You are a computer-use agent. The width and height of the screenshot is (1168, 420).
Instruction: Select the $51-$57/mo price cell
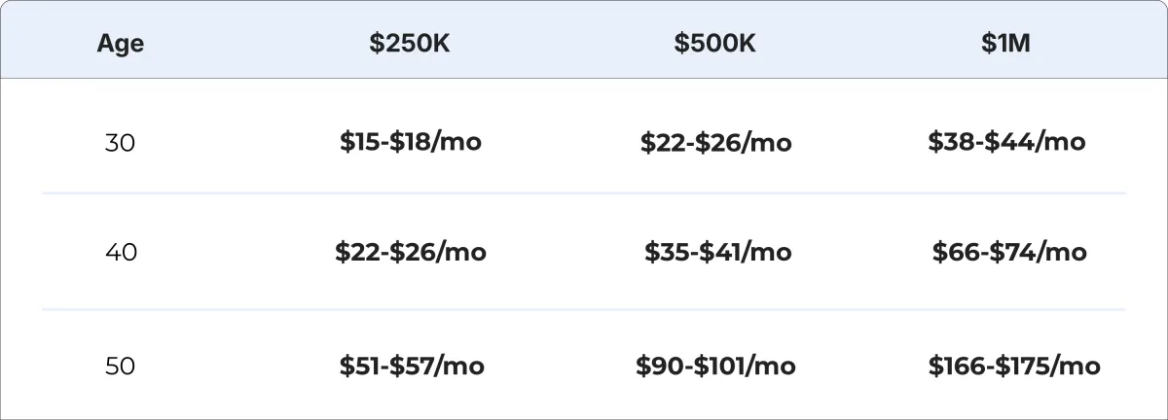(x=412, y=367)
